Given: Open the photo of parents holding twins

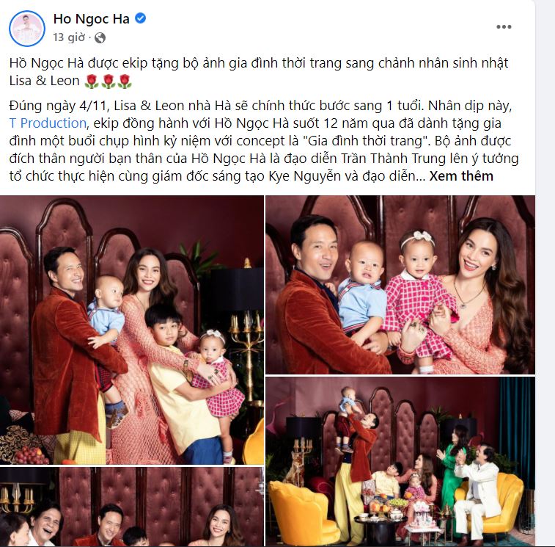Looking at the screenshot, I should tap(400, 285).
